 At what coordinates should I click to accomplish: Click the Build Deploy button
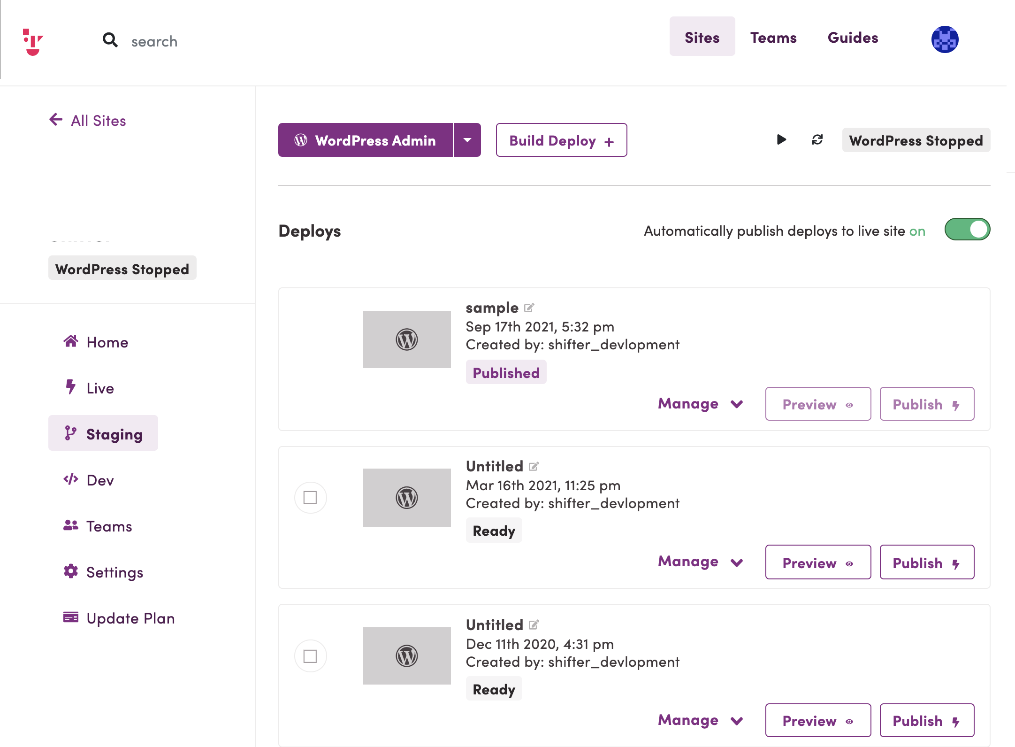tap(561, 140)
